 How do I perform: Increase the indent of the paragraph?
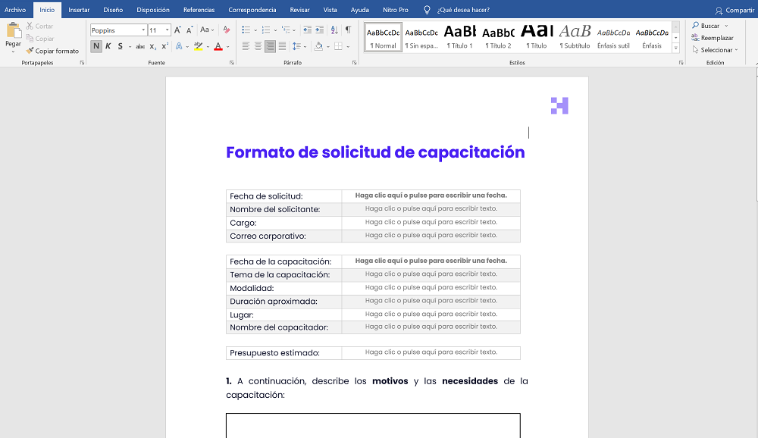tap(319, 30)
